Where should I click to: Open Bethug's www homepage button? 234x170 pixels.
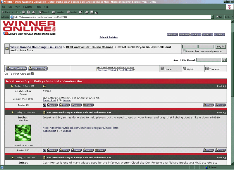(x=76, y=150)
